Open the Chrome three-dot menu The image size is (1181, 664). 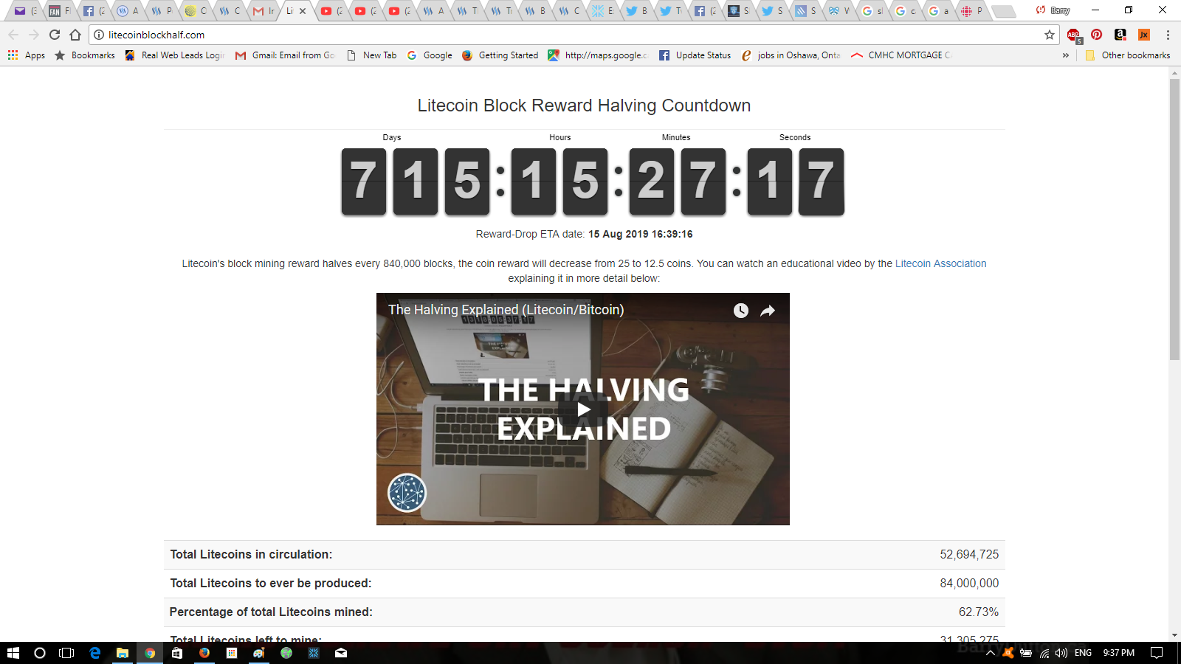[x=1168, y=35]
